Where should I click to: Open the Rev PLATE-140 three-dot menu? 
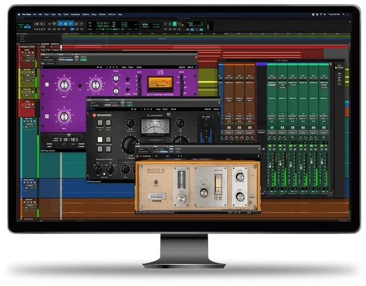(x=258, y=156)
